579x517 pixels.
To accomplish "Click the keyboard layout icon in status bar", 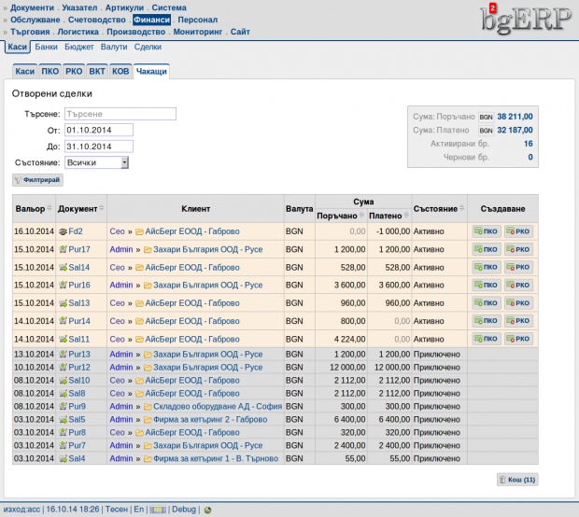I will [158, 510].
